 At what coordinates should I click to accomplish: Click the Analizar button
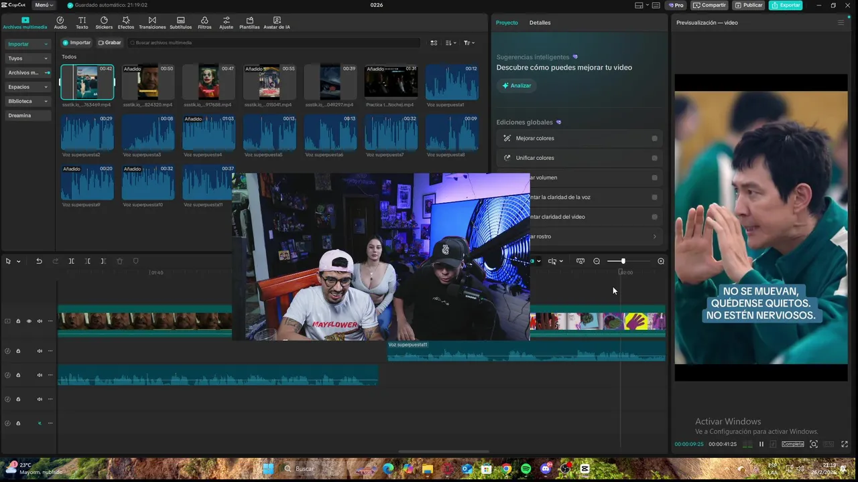point(517,86)
